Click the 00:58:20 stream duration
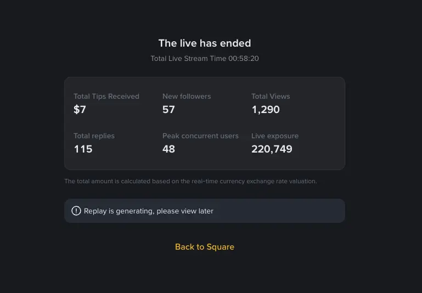Screen dimensions: 422x293 [x=244, y=58]
